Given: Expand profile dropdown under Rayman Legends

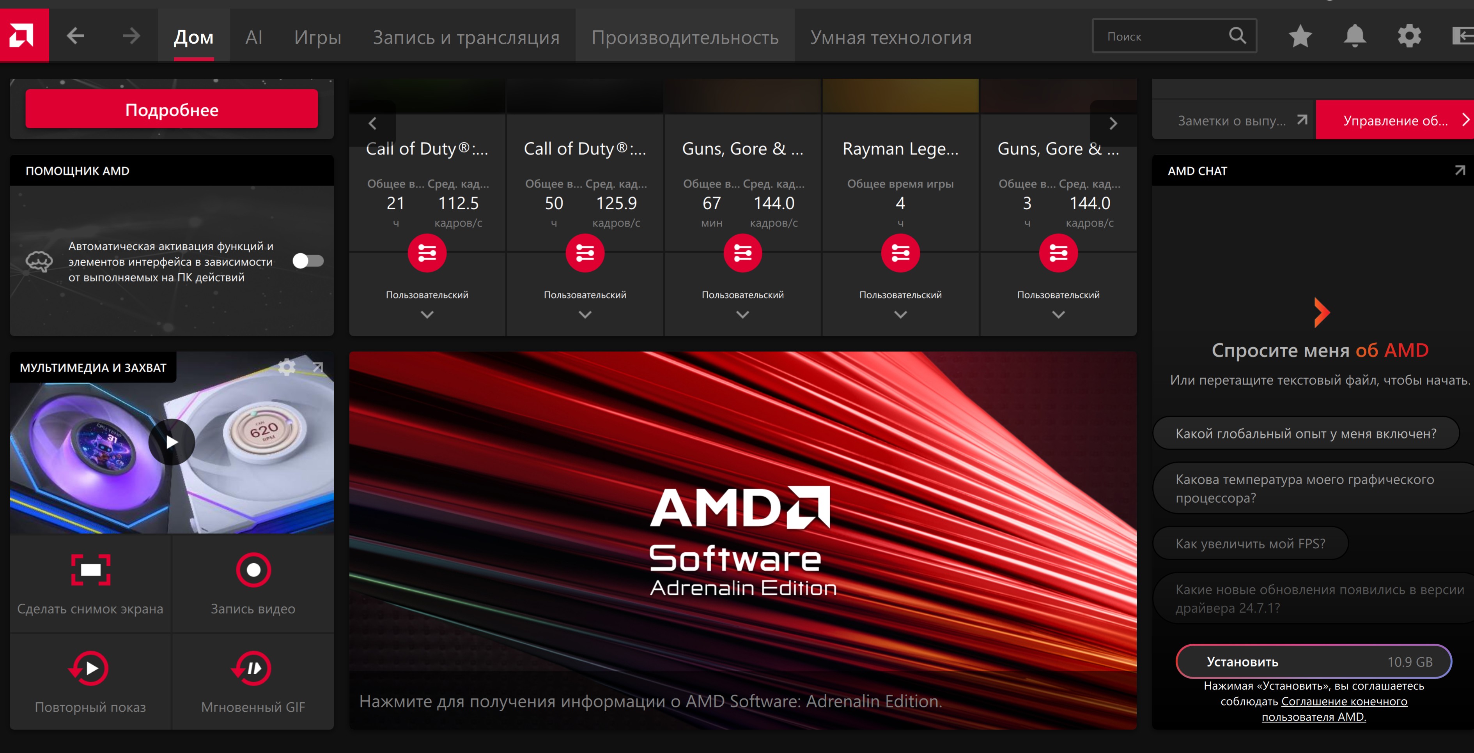Looking at the screenshot, I should [x=901, y=315].
